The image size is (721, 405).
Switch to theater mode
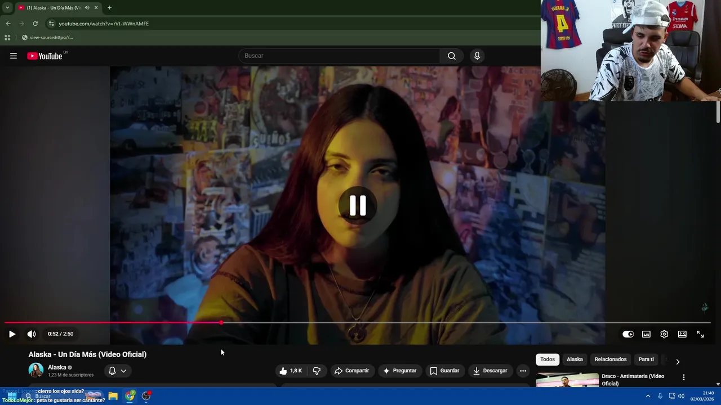tap(682, 334)
